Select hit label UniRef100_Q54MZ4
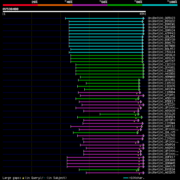The width and height of the screenshot is (180, 180). click(161, 117)
